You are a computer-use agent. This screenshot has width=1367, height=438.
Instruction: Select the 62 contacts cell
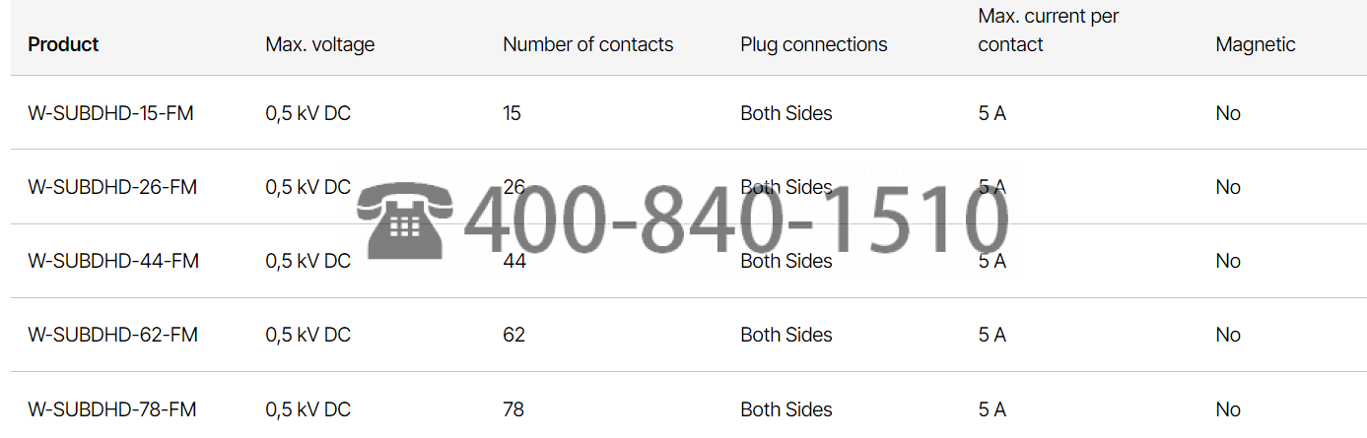click(513, 335)
